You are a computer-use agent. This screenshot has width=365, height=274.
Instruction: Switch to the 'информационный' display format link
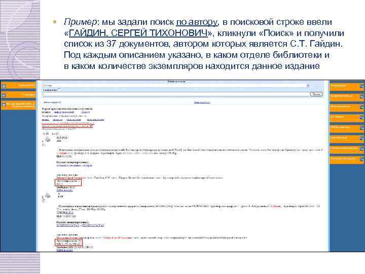[x=64, y=112]
